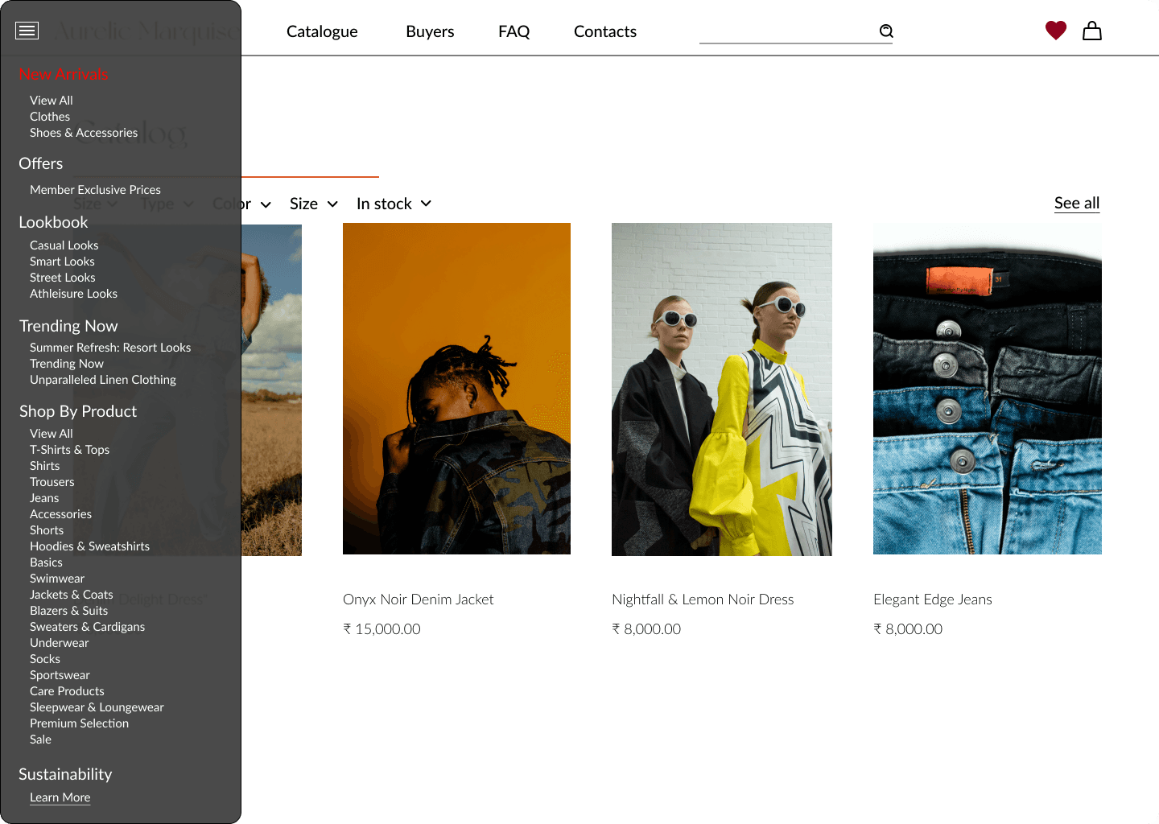
Task: Open Smart Looks
Action: click(62, 262)
